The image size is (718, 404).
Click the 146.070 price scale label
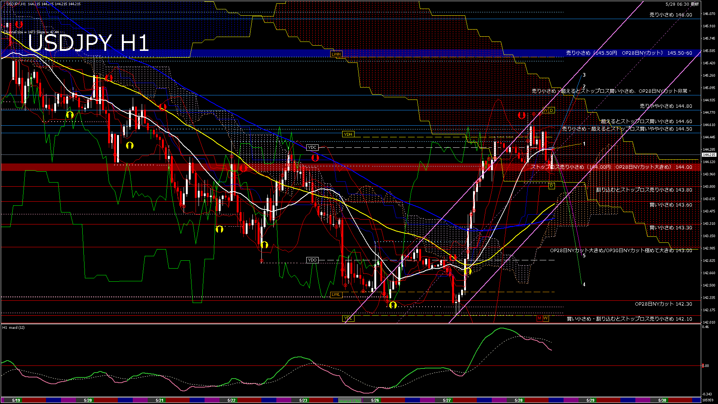(x=709, y=14)
